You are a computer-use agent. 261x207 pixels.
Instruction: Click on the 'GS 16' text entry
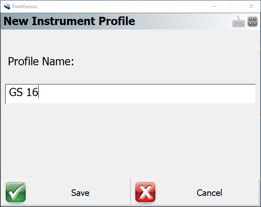[23, 93]
